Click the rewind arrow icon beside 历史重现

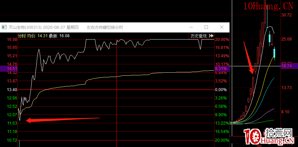211,35
